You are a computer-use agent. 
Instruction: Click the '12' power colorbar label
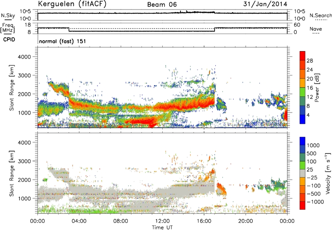pos(310,97)
